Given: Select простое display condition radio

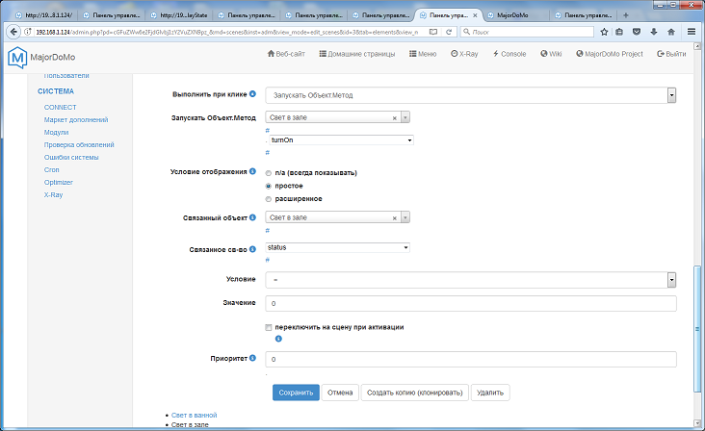Looking at the screenshot, I should (269, 186).
